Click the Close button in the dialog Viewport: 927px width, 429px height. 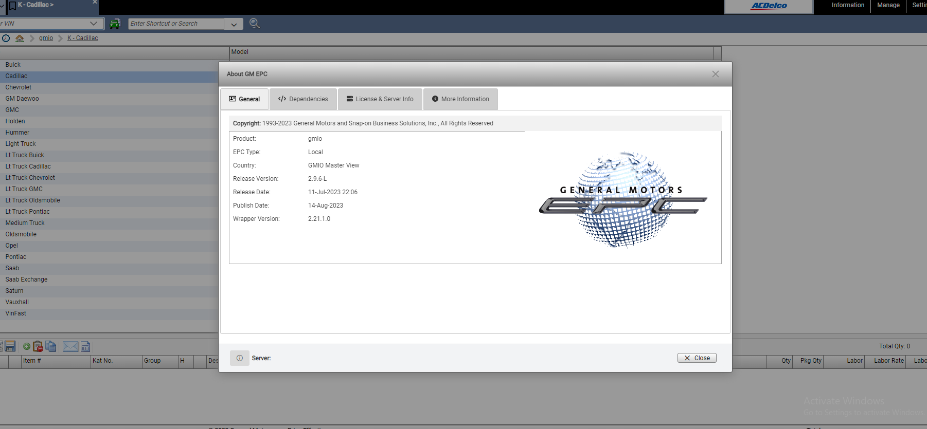coord(697,358)
